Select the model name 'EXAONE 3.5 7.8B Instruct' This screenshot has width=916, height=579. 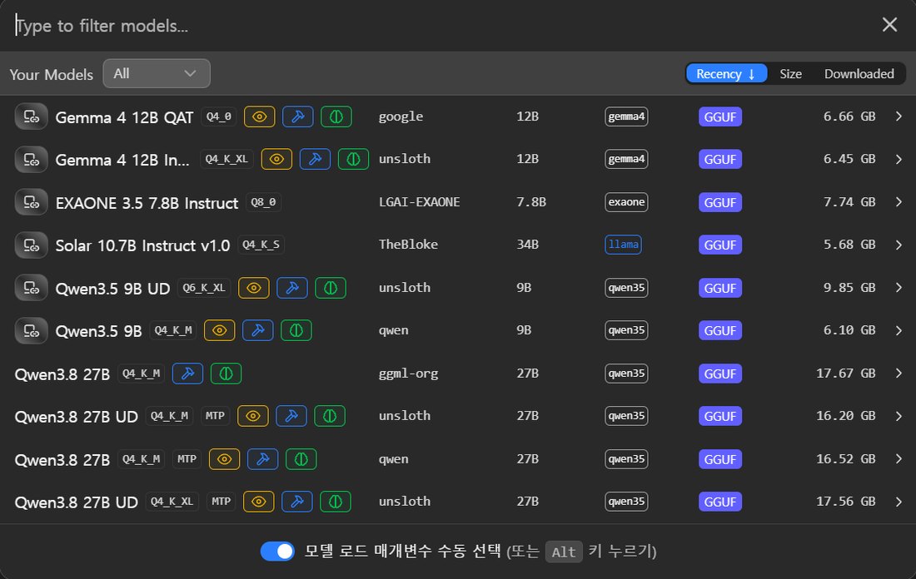[147, 203]
